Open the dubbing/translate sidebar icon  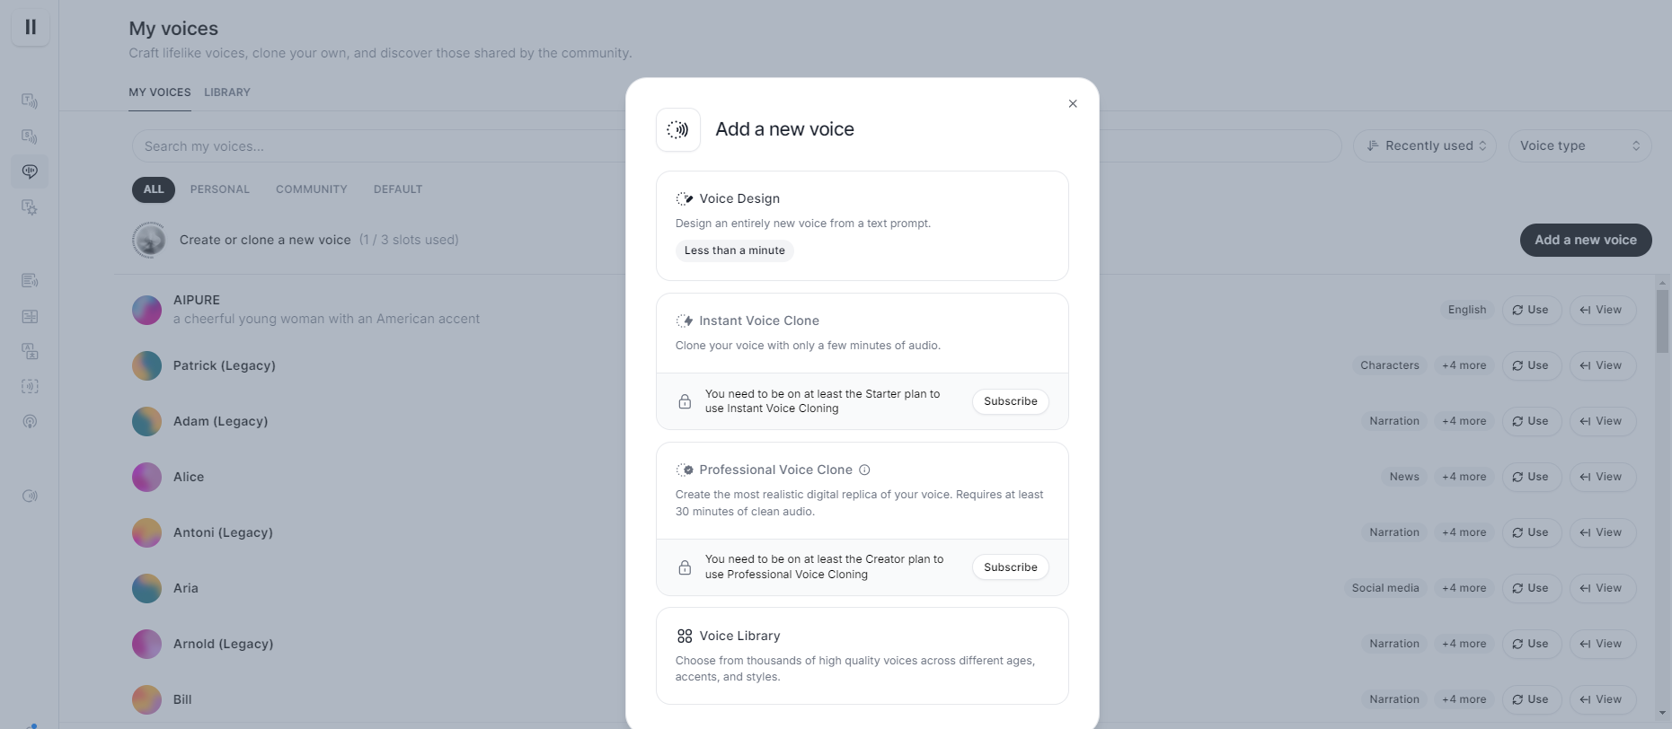(30, 351)
